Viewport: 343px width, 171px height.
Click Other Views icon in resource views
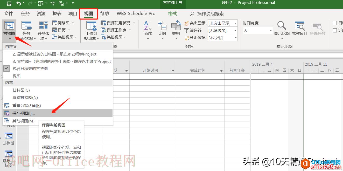tap(103, 37)
